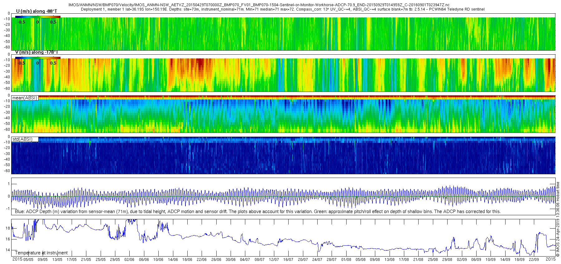The image size is (561, 264).
Task: Click the 'mean(ABSI)' panel label
Action: coord(25,98)
